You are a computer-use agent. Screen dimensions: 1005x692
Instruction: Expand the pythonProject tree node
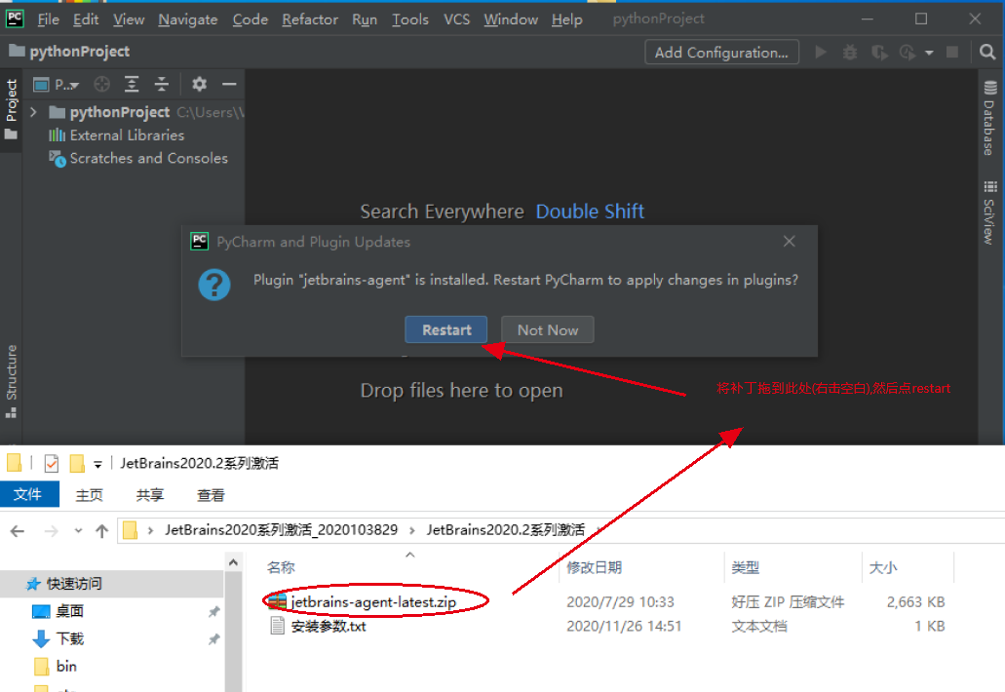(34, 112)
